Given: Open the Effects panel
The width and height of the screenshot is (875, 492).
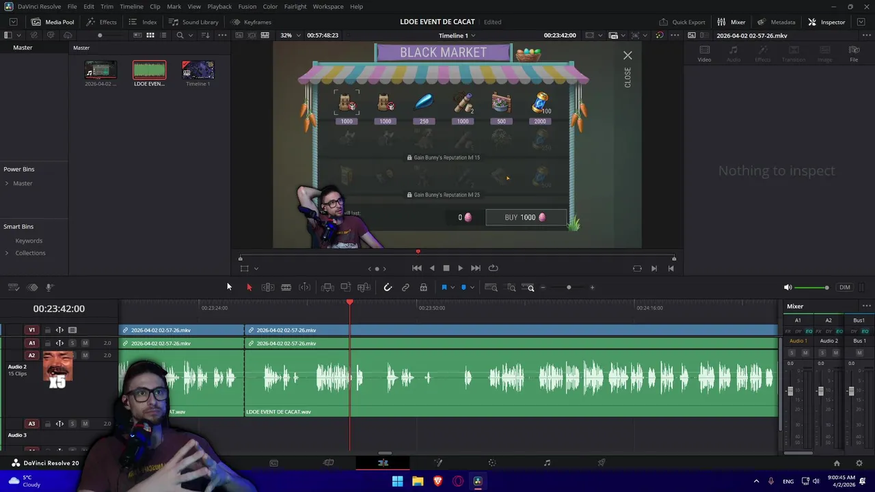Looking at the screenshot, I should pyautogui.click(x=101, y=22).
